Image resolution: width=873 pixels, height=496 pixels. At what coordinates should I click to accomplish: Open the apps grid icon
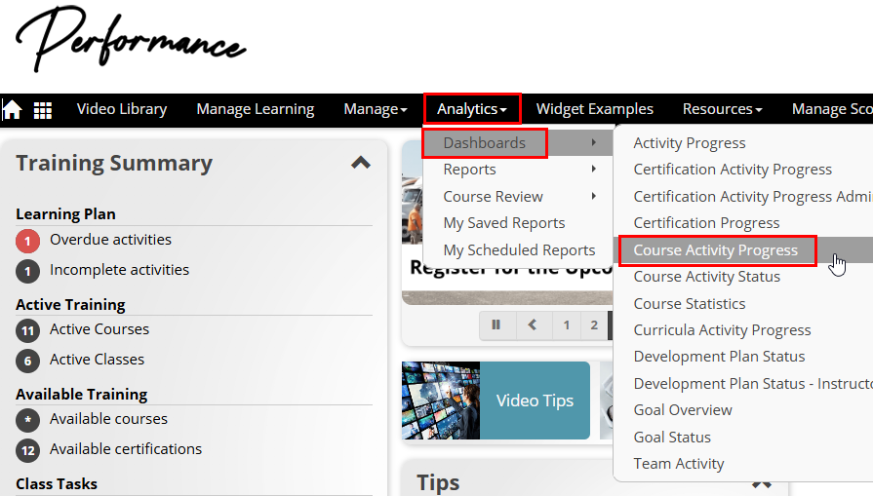pos(43,110)
